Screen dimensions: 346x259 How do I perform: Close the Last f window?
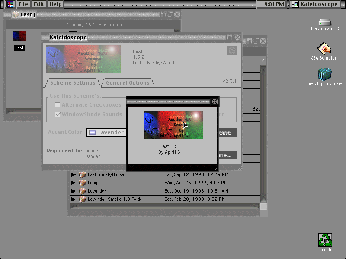point(177,15)
